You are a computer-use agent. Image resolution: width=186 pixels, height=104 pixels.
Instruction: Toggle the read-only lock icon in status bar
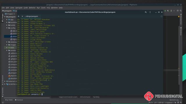pyautogui.click(x=175, y=103)
